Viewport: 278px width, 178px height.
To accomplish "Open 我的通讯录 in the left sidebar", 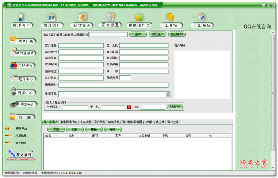I will [x=23, y=53].
